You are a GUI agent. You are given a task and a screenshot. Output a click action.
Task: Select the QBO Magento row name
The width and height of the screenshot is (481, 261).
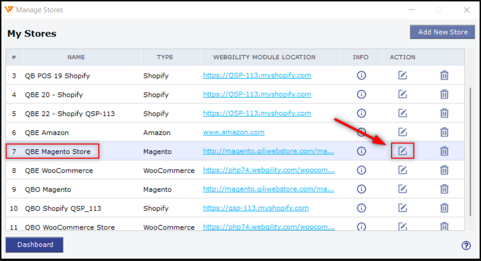click(48, 189)
